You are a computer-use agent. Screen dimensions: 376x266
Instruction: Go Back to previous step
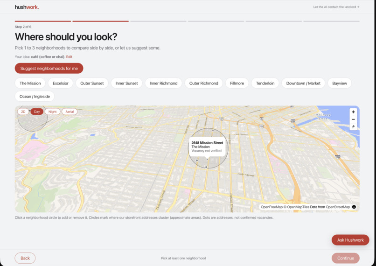click(x=25, y=258)
